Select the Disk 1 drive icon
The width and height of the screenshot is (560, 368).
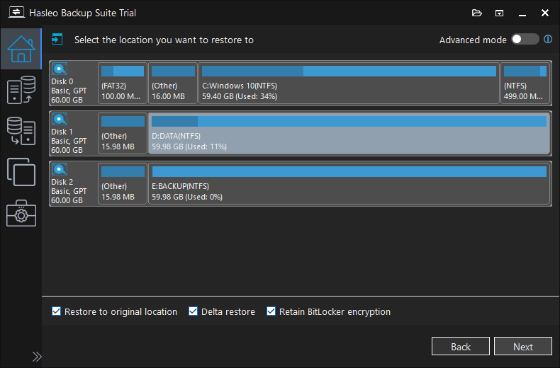coord(60,119)
